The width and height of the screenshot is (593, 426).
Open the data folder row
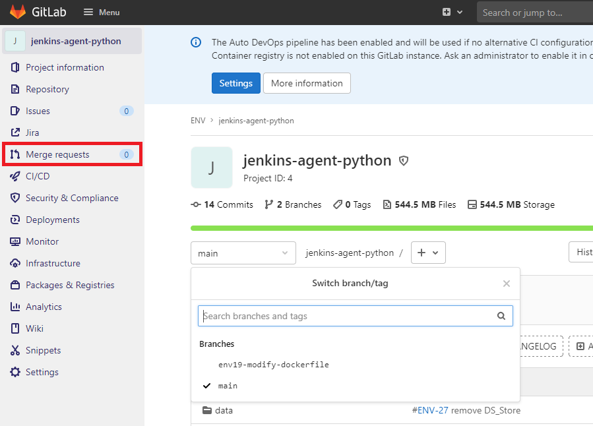click(224, 410)
